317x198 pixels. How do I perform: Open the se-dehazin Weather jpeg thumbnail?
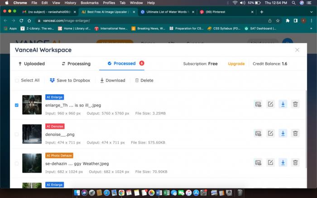[x=32, y=163]
